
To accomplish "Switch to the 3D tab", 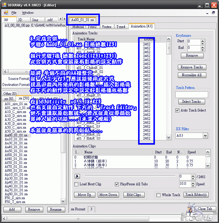I will 23,20.
